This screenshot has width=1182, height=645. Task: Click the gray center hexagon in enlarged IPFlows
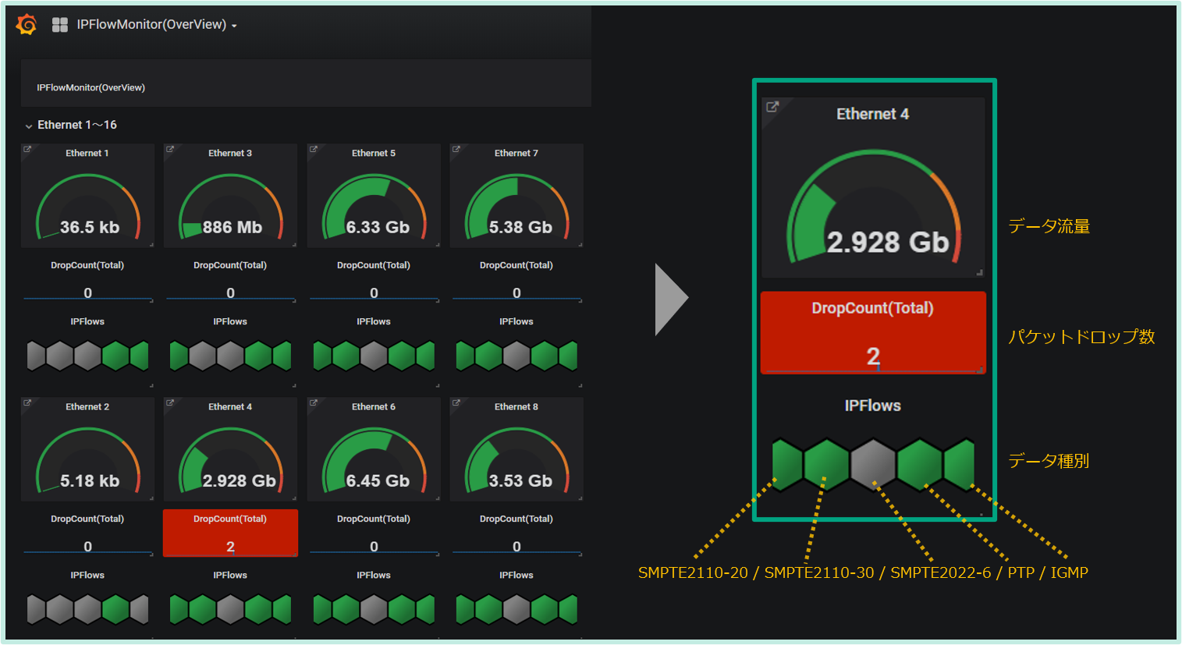[x=873, y=463]
